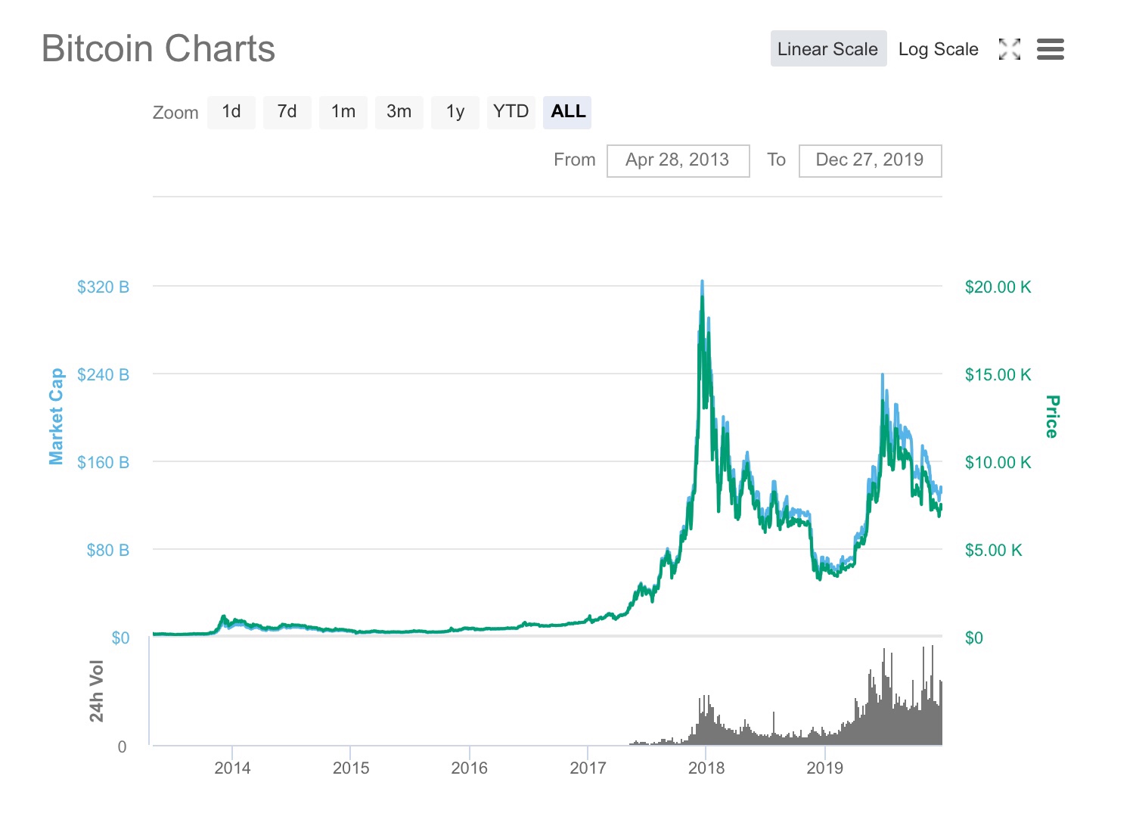Edit the From date field
This screenshot has height=813, width=1136.
point(678,160)
